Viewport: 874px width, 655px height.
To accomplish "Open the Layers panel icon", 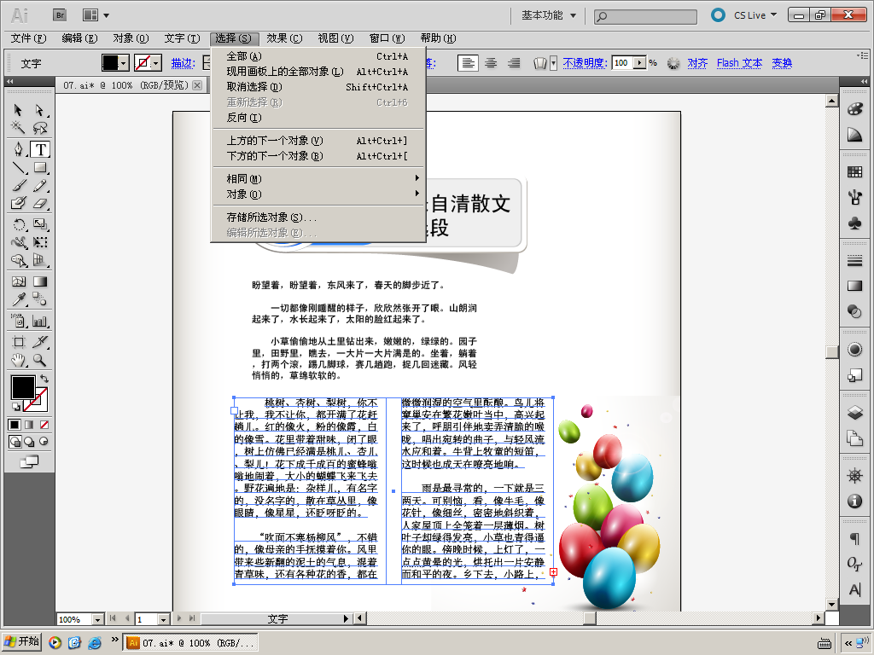I will (854, 413).
